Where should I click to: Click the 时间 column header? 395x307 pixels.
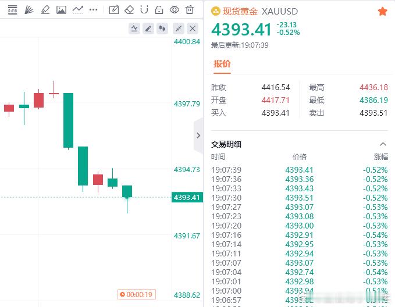[218, 156]
